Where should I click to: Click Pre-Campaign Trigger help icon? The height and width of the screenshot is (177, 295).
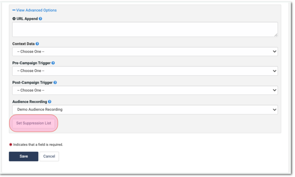(x=53, y=63)
